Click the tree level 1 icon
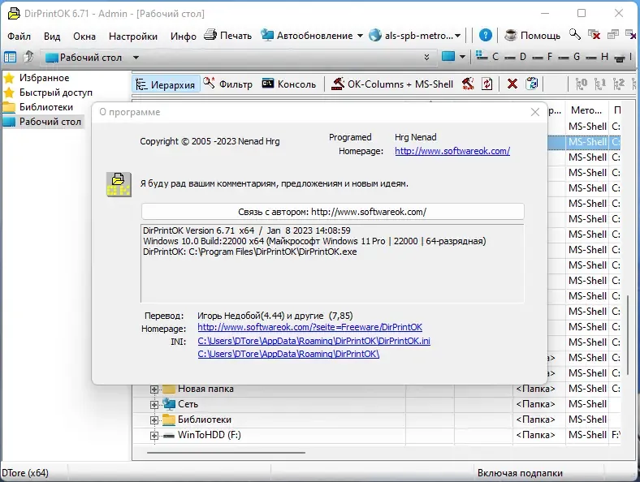 [x=600, y=84]
